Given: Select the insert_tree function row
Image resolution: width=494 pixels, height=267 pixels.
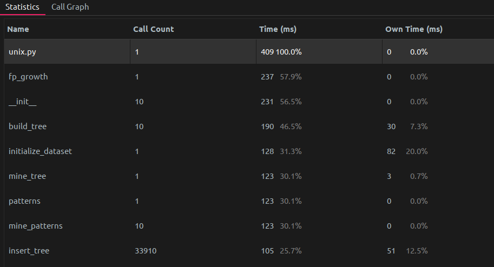Looking at the screenshot, I should point(249,251).
